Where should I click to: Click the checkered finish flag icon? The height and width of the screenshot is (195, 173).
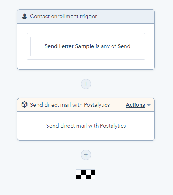click(86, 175)
